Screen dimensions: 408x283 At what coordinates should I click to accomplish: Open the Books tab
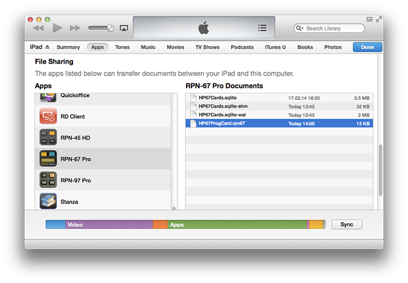[305, 47]
